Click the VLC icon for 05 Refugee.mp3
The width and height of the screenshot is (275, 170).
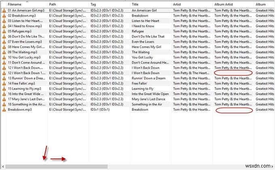[4, 31]
